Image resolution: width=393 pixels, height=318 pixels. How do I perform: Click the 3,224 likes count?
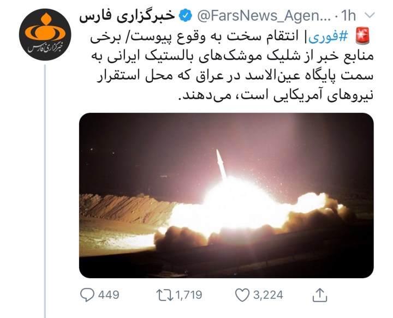pos(268,295)
